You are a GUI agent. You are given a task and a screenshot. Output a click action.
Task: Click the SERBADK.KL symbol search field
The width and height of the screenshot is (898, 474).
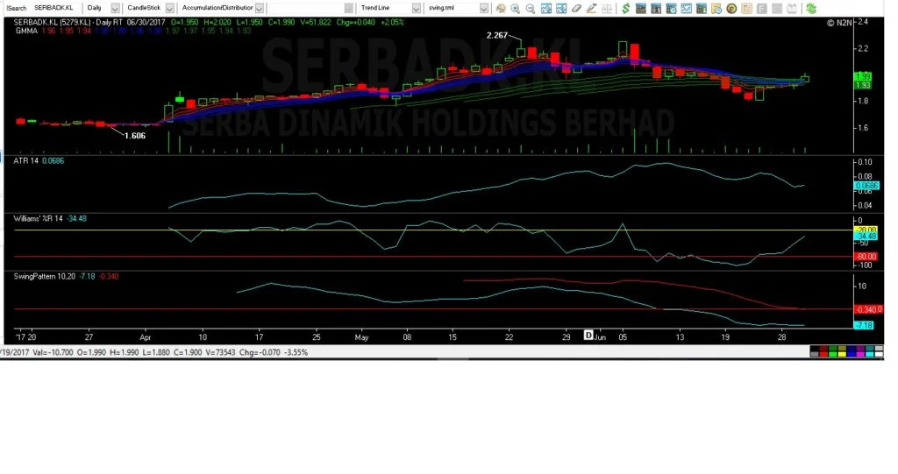click(55, 8)
